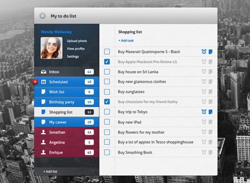This screenshot has width=250, height=183.
Task: Open Jonathan's shared list
Action: [67, 132]
